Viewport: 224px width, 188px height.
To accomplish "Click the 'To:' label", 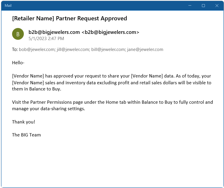I will pos(15,50).
